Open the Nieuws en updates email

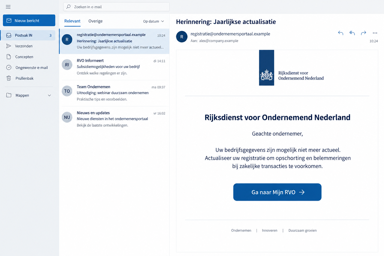[114, 119]
